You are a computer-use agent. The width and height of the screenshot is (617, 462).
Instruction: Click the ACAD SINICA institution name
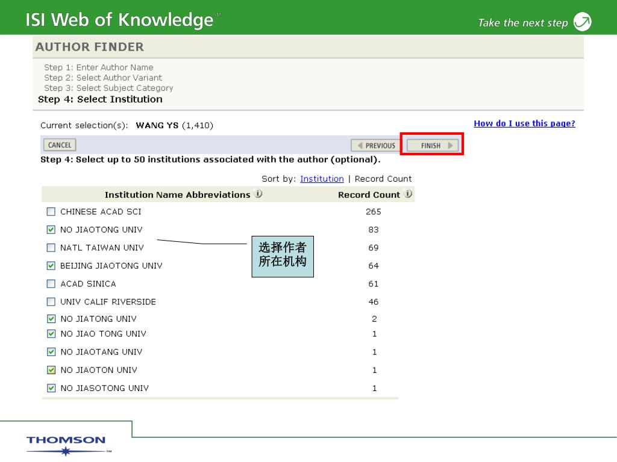pos(88,284)
